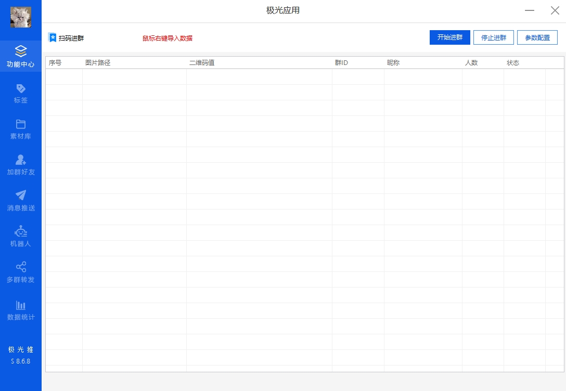The height and width of the screenshot is (391, 566).
Task: Open the 素材库 folder sidebar item
Action: coord(21,129)
